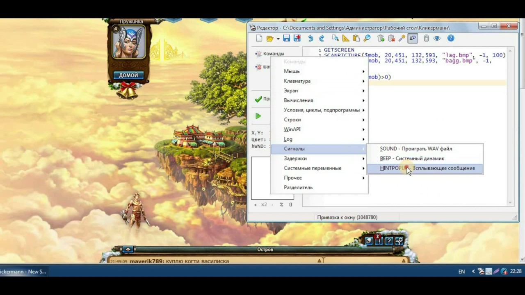Save the script with the blue floppy icon

286,39
